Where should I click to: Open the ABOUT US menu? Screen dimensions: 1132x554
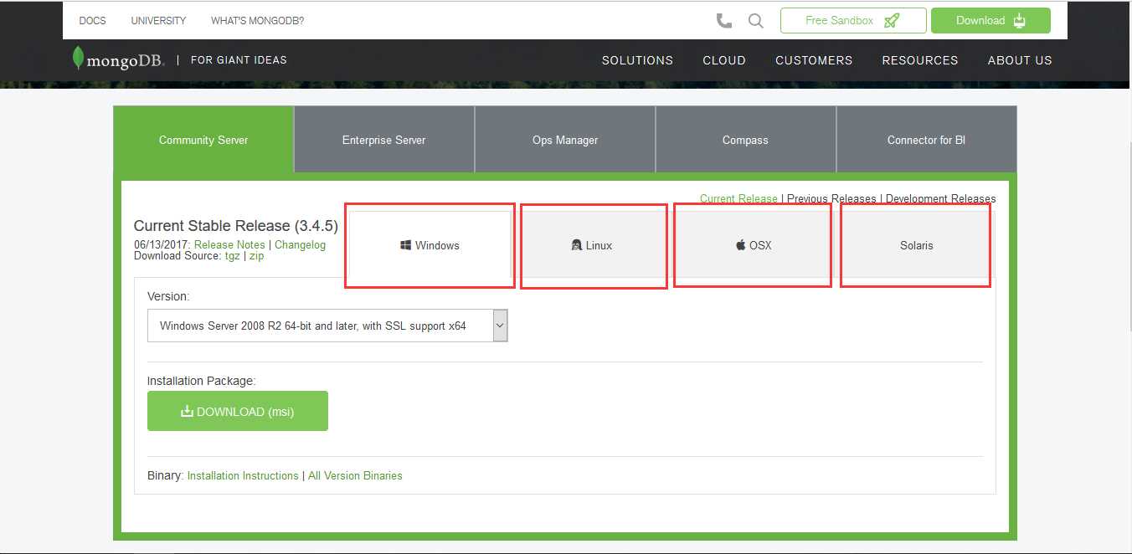pos(1020,60)
